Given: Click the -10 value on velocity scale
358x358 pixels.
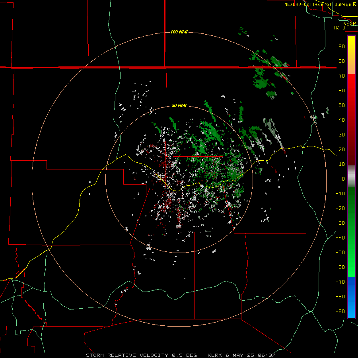Looking at the screenshot, I should (x=340, y=194).
